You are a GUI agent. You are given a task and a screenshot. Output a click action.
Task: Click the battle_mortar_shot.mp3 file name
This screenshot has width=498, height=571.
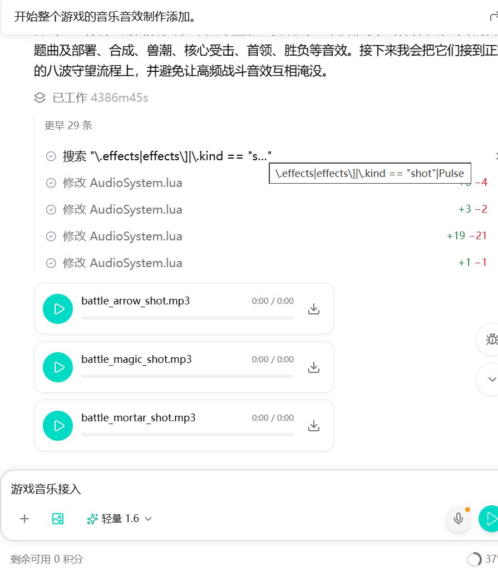click(139, 418)
